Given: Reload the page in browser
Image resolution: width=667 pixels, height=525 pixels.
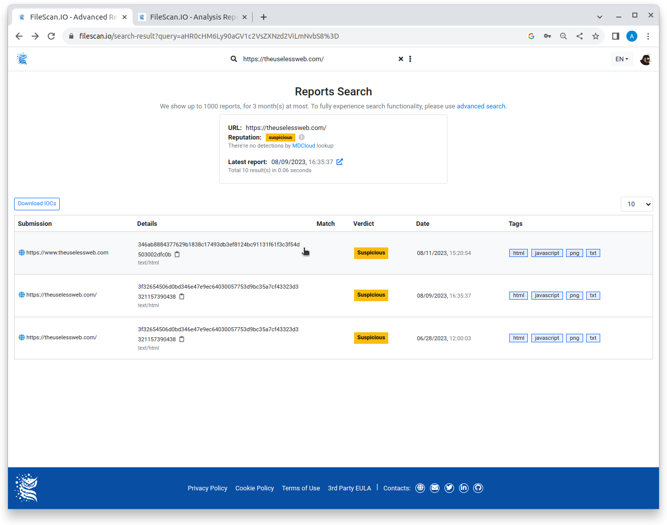Looking at the screenshot, I should point(51,36).
